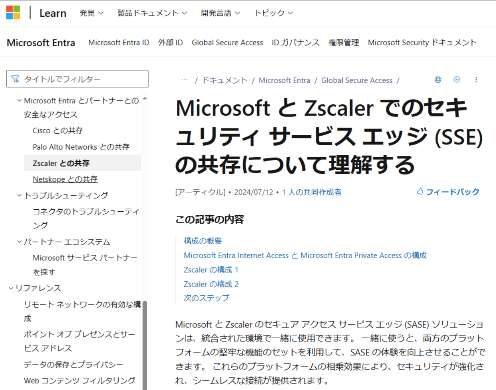Open データの保存とプライバシー

pyautogui.click(x=73, y=365)
